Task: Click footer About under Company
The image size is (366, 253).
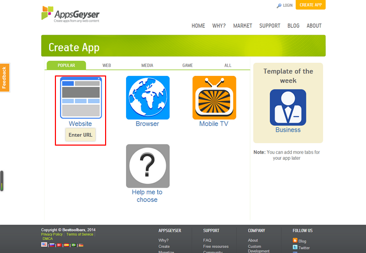Action: tap(253, 240)
